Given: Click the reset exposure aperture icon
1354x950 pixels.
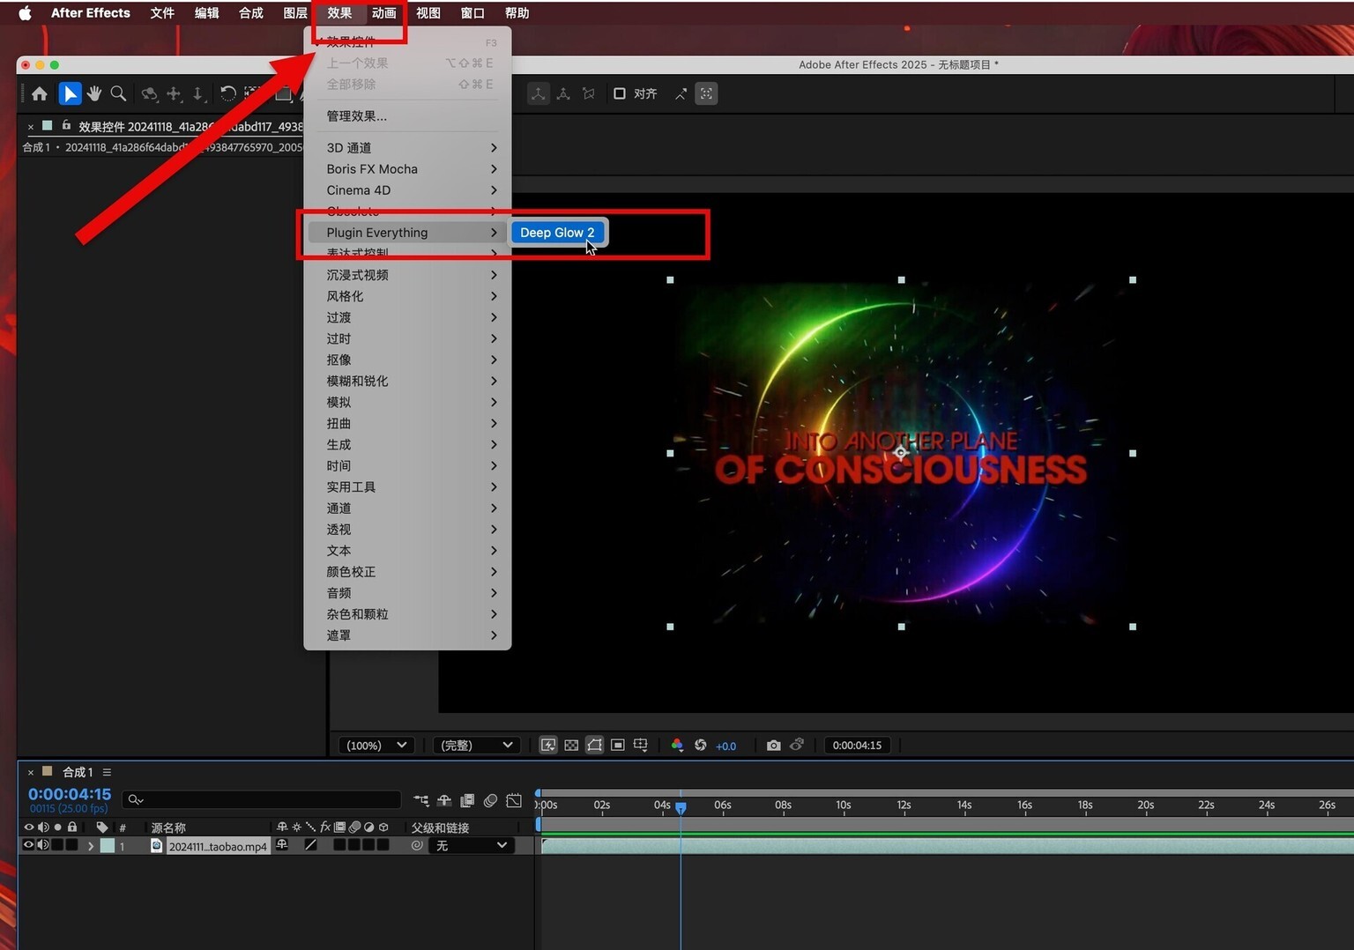Looking at the screenshot, I should [701, 746].
